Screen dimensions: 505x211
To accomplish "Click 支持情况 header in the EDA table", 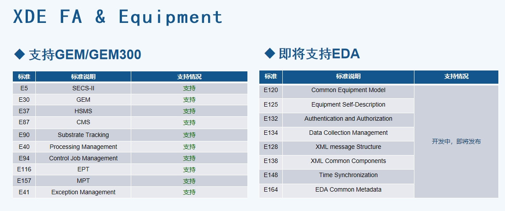I will tap(456, 77).
